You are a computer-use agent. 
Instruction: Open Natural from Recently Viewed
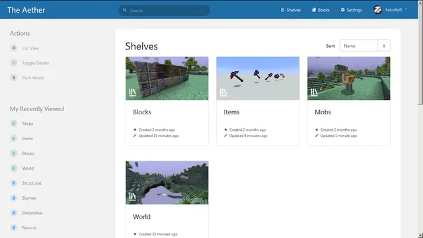pos(29,227)
